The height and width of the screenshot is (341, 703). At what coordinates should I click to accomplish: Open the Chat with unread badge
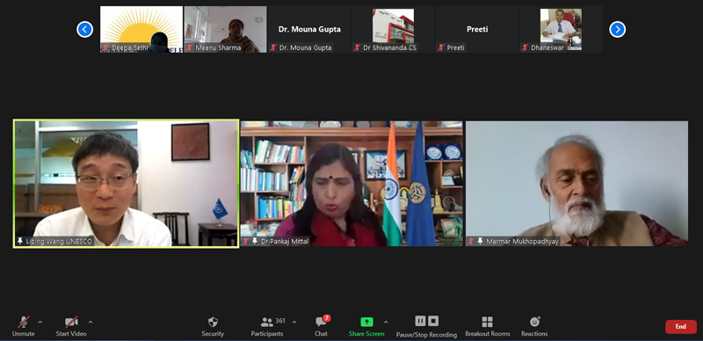321,322
